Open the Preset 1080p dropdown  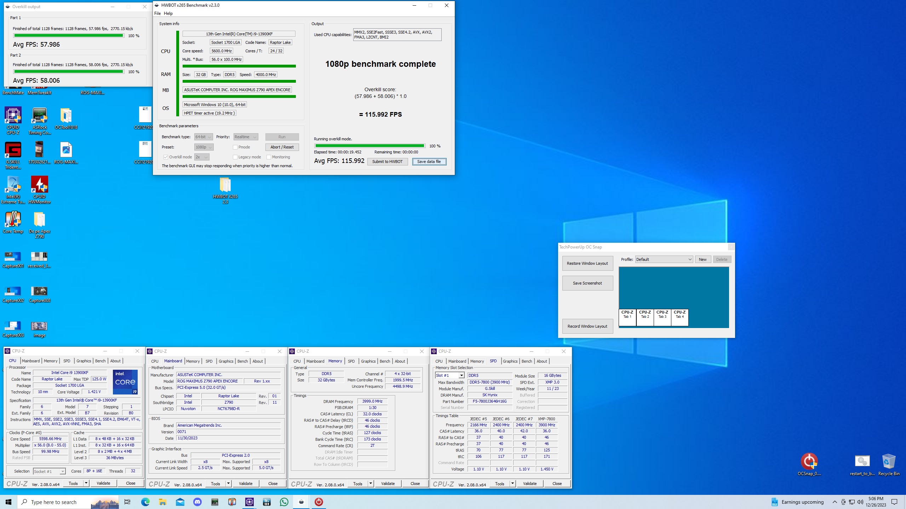pyautogui.click(x=204, y=147)
